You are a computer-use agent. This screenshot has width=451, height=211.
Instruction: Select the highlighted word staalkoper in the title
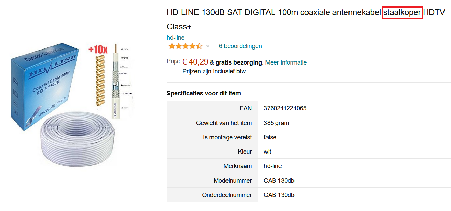tap(402, 13)
